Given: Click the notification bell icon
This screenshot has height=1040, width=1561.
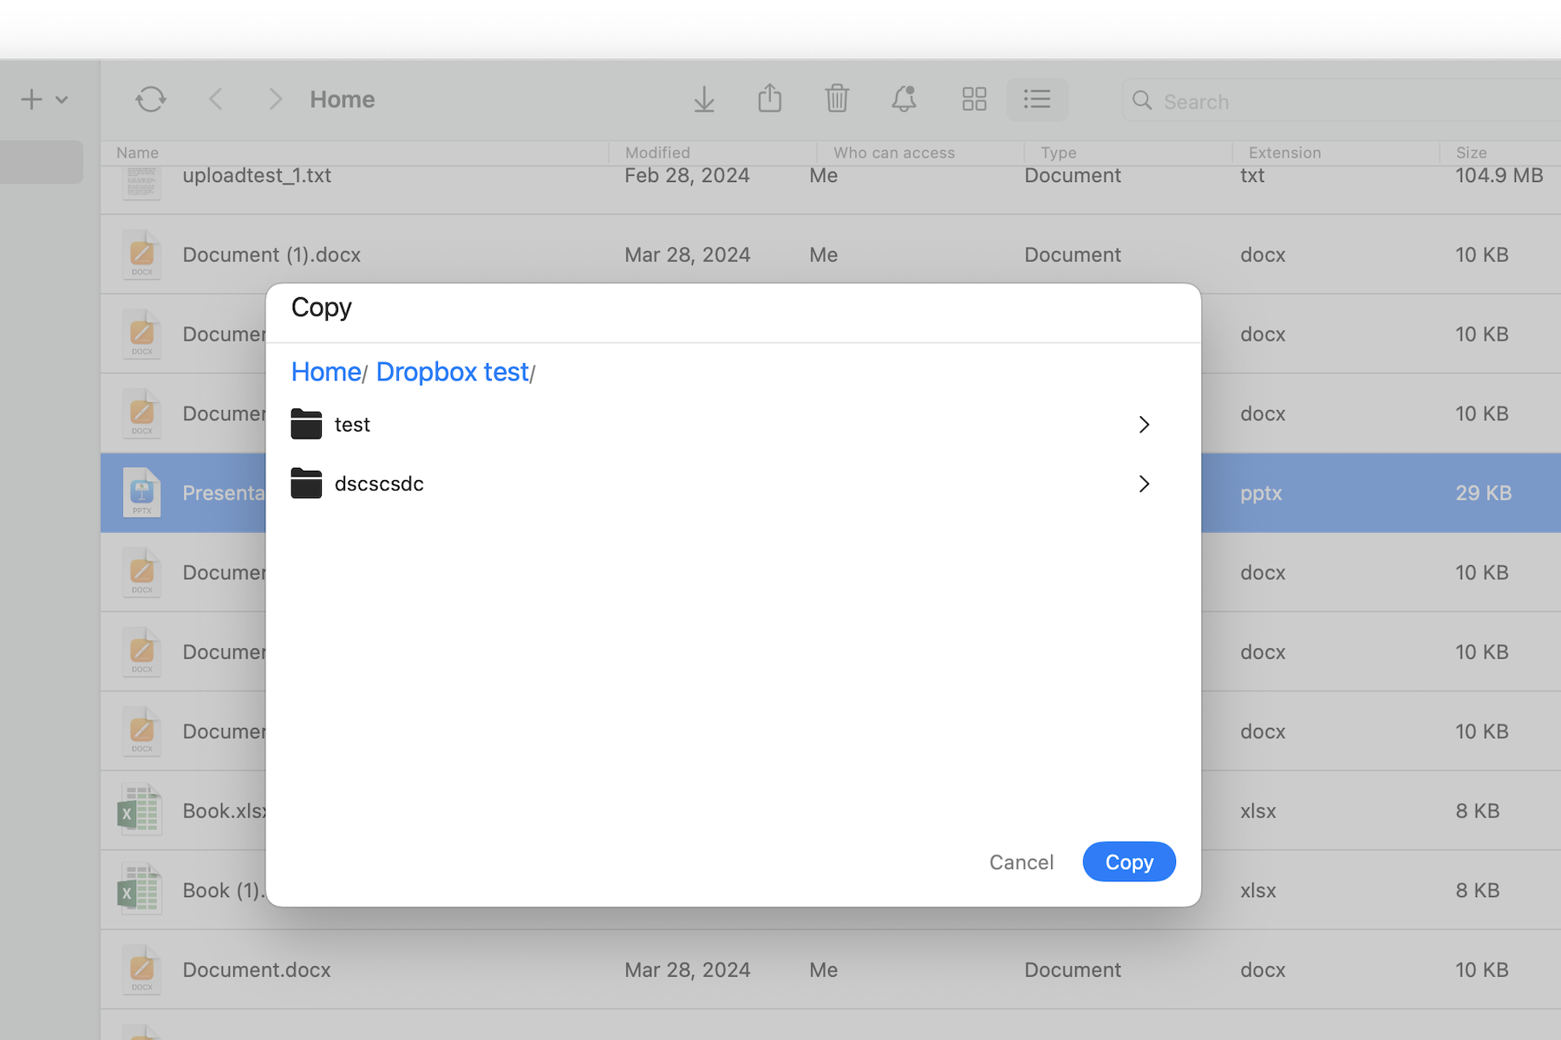Looking at the screenshot, I should coord(904,99).
